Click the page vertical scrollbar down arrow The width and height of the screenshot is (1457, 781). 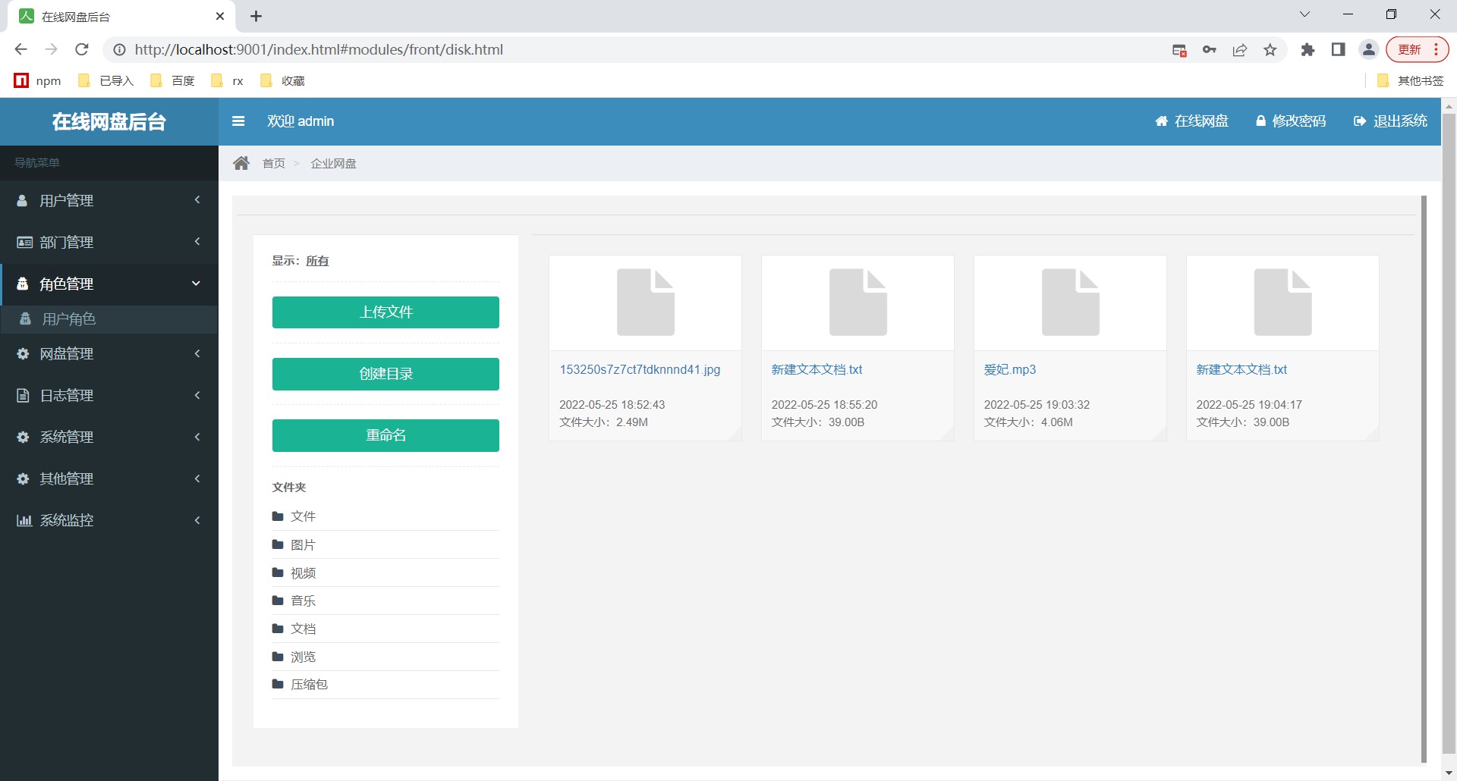[1449, 773]
